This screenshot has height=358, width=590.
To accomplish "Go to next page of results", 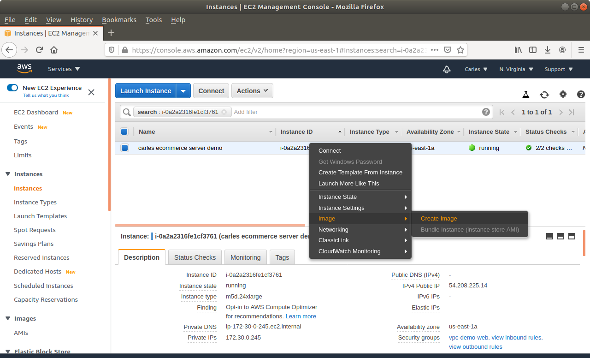I will tap(561, 112).
